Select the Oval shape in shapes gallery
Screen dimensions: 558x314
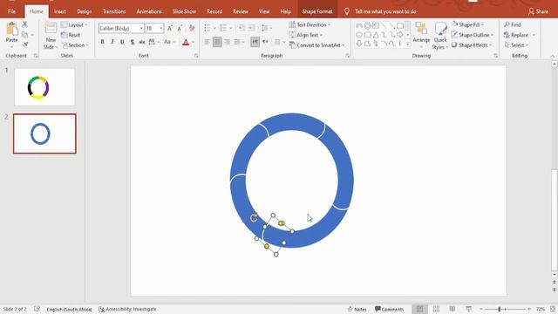click(358, 35)
